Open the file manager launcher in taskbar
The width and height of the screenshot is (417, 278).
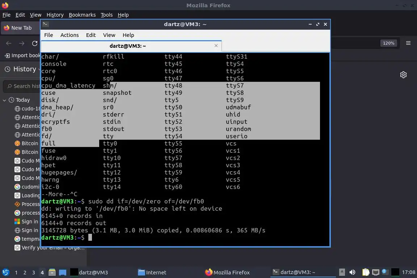(x=52, y=273)
